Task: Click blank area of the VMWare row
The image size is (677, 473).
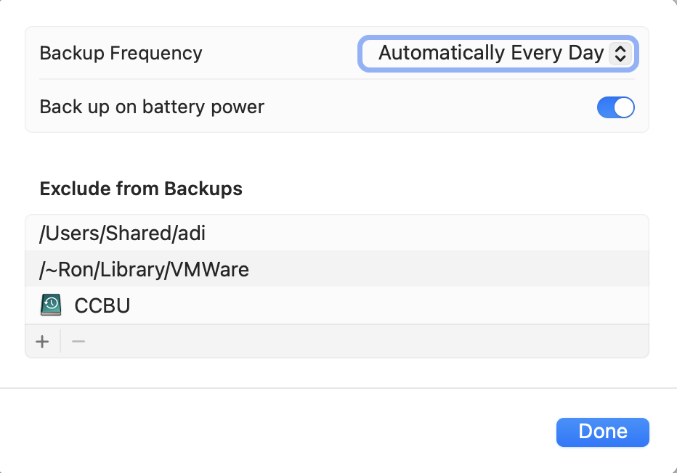Action: (449, 269)
